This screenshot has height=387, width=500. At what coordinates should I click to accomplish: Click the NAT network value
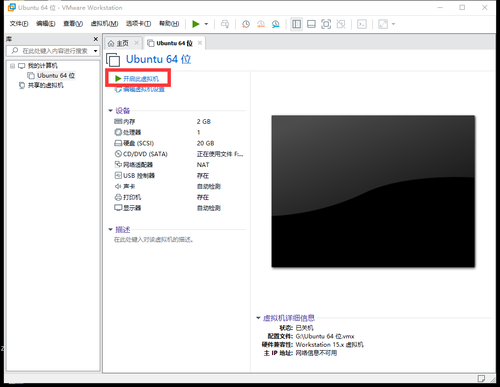point(203,165)
